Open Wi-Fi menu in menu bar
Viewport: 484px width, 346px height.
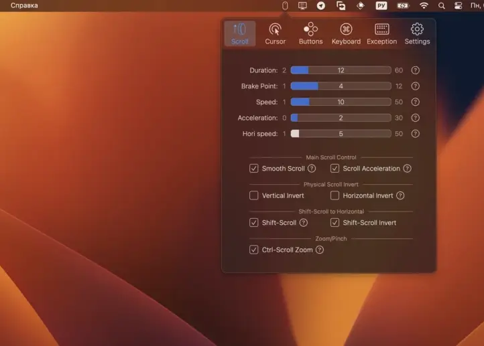click(x=424, y=5)
